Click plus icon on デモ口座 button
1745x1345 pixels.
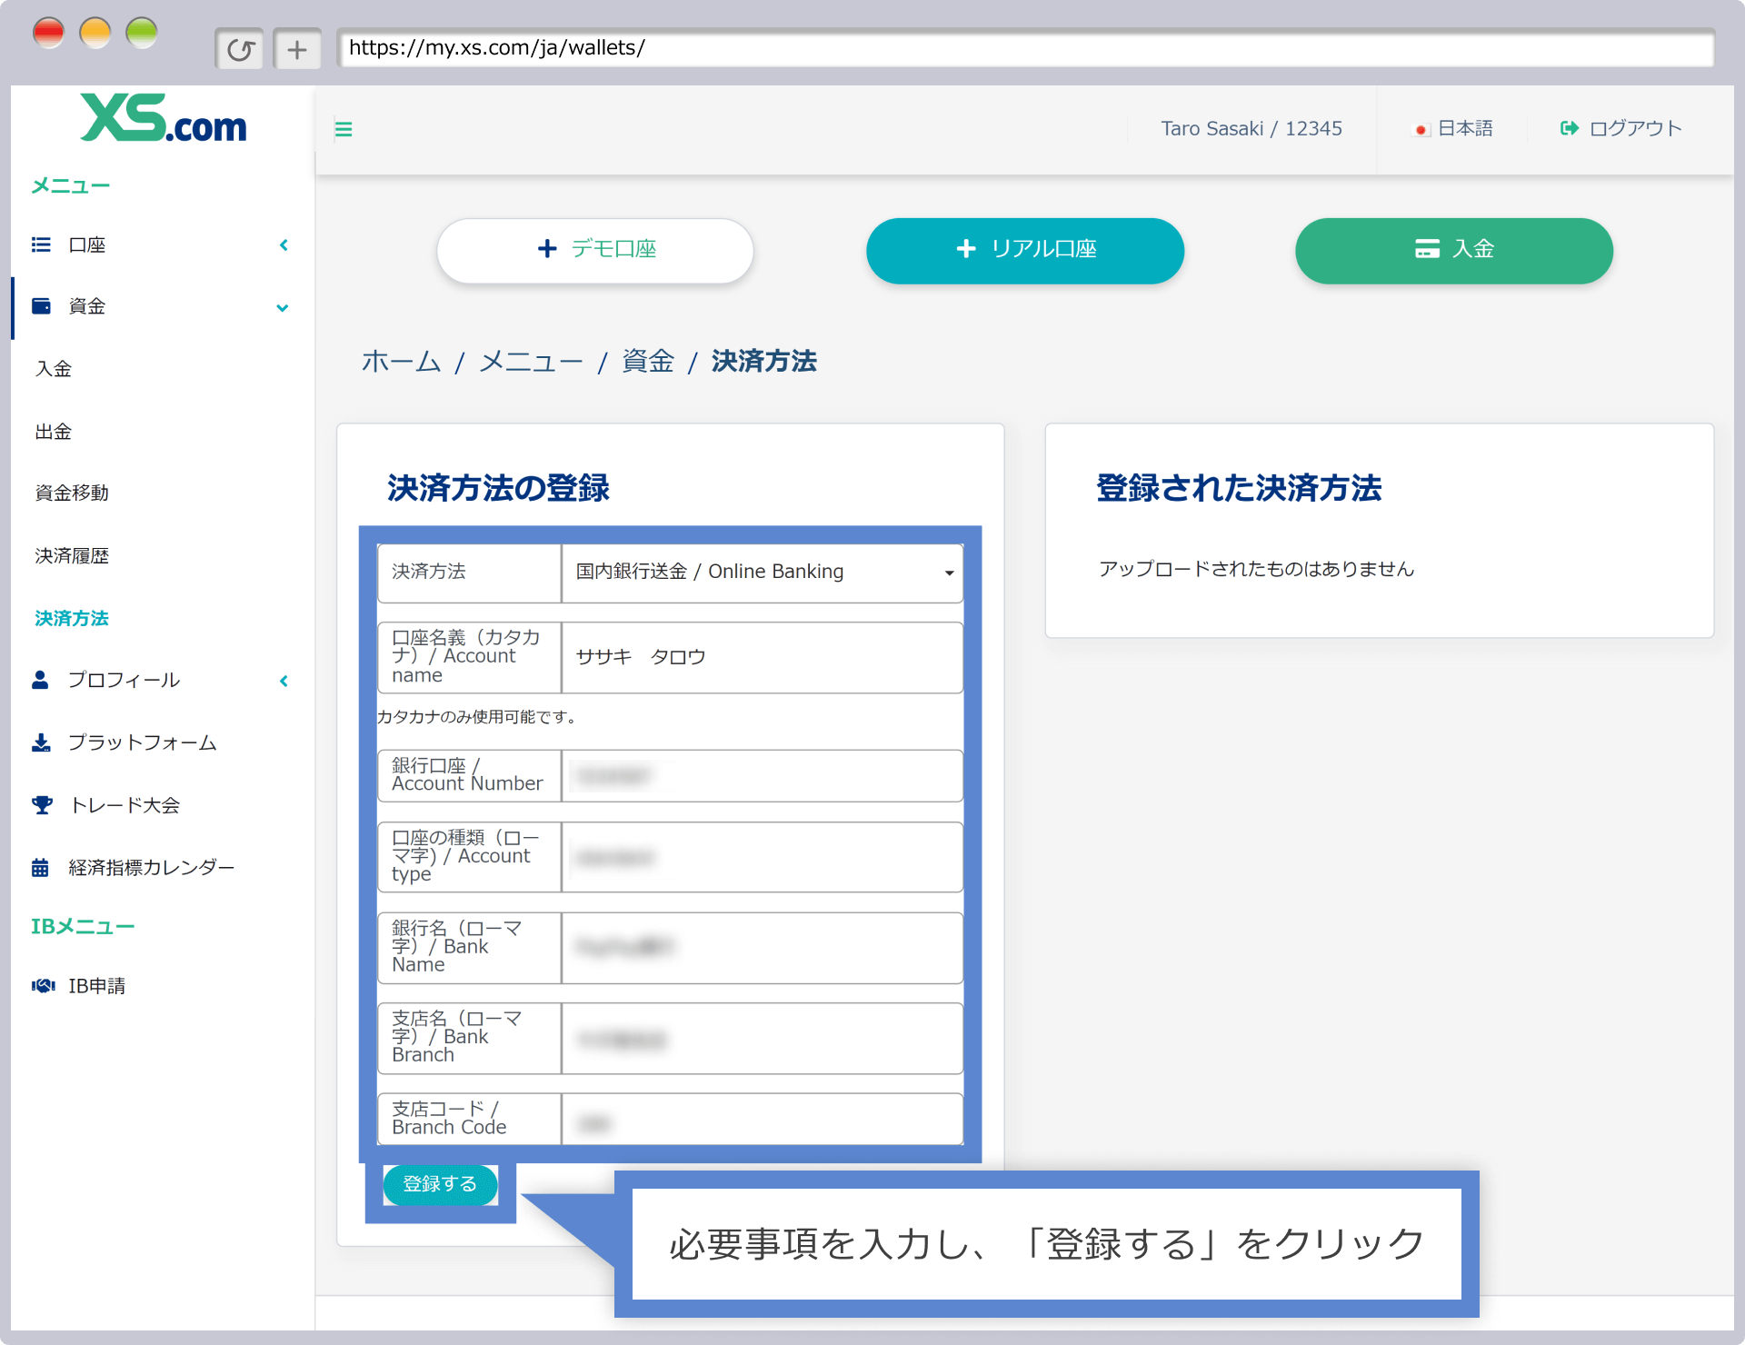(x=547, y=249)
